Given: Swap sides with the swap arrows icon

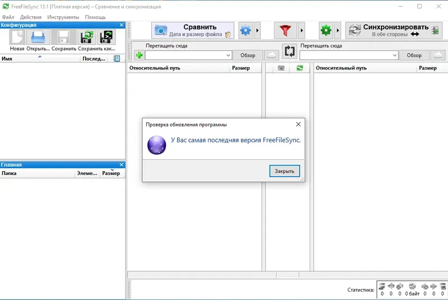Looking at the screenshot, I should click(x=290, y=51).
